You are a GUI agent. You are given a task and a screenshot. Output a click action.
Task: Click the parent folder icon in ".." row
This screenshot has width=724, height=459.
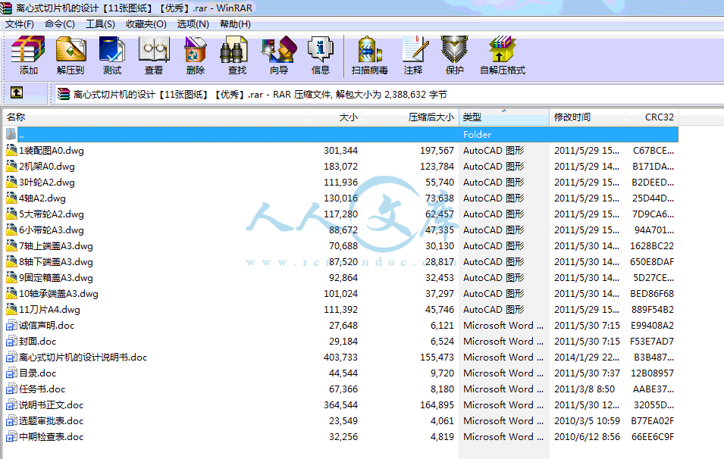[11, 135]
